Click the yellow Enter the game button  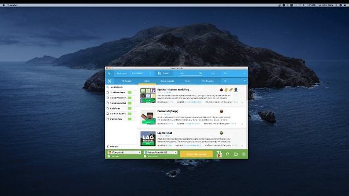[x=196, y=154]
